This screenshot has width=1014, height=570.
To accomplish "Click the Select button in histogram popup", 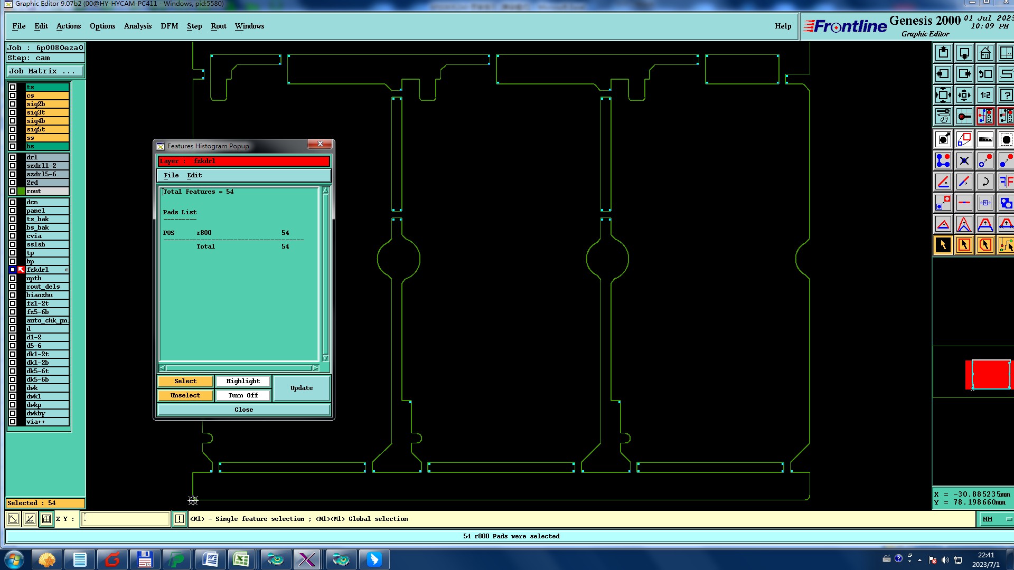I will click(x=185, y=381).
